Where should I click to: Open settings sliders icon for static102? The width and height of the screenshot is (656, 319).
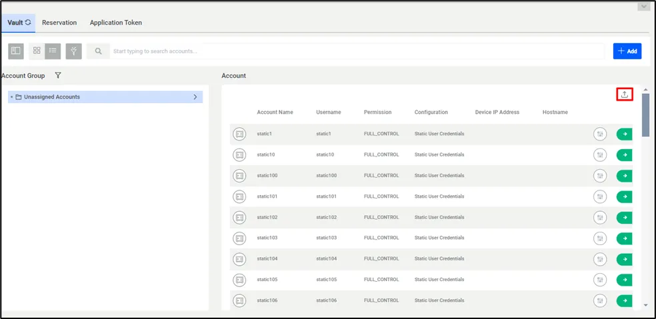[600, 217]
